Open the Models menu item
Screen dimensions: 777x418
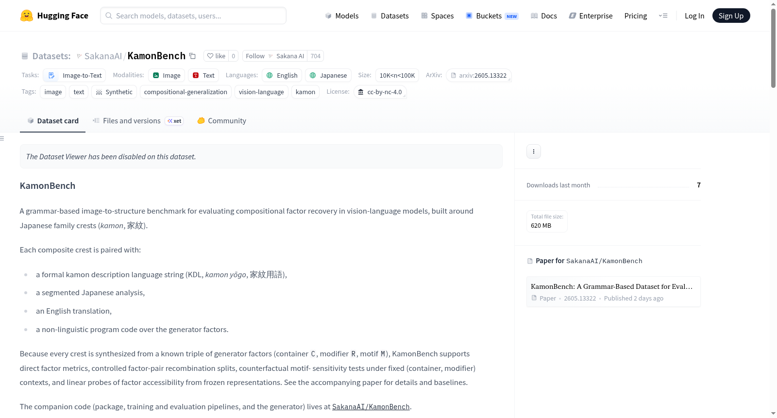tap(342, 16)
